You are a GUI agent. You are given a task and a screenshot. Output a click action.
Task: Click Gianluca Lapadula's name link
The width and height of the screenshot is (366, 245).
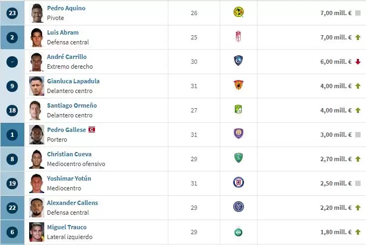point(73,81)
